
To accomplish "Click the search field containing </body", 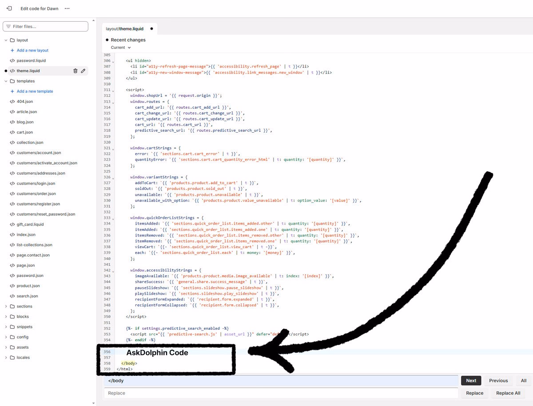I will [x=281, y=380].
